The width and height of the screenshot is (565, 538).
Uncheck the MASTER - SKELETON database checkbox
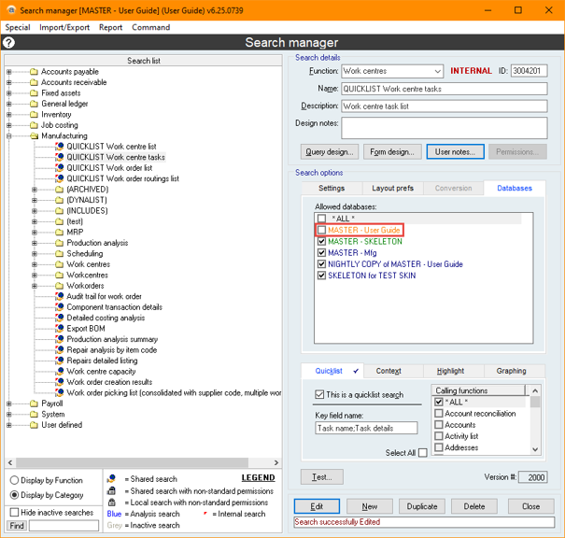click(322, 241)
